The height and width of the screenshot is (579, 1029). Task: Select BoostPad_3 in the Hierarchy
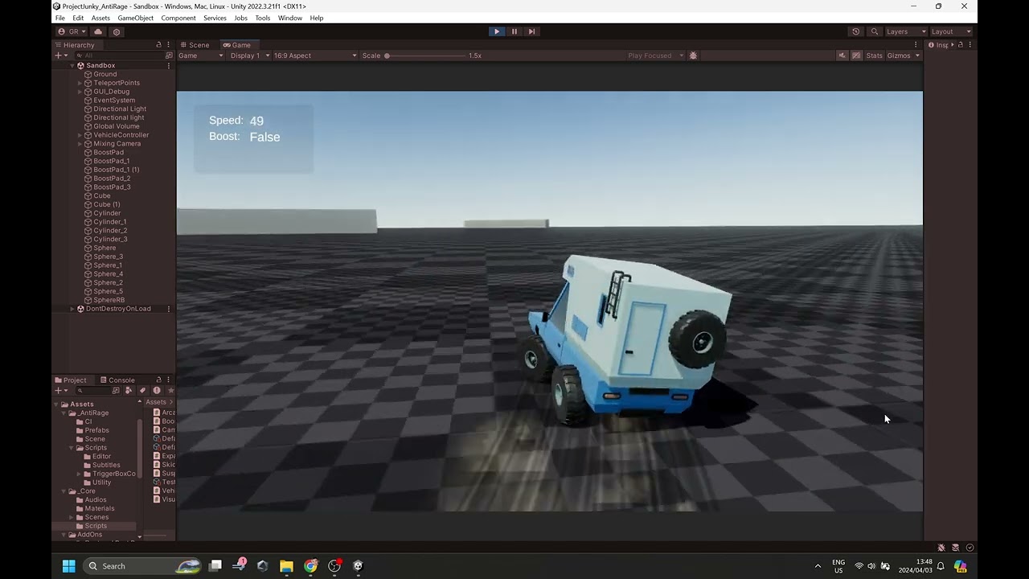tap(112, 187)
